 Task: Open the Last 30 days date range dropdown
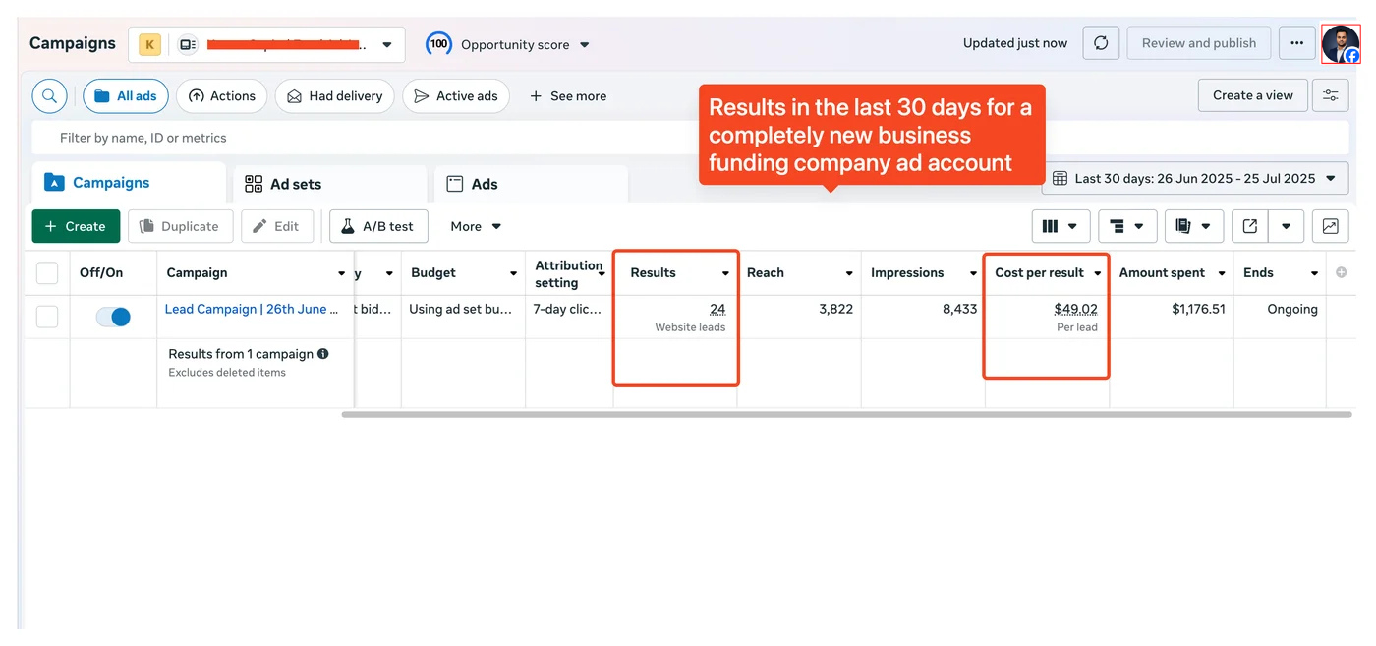pyautogui.click(x=1195, y=178)
